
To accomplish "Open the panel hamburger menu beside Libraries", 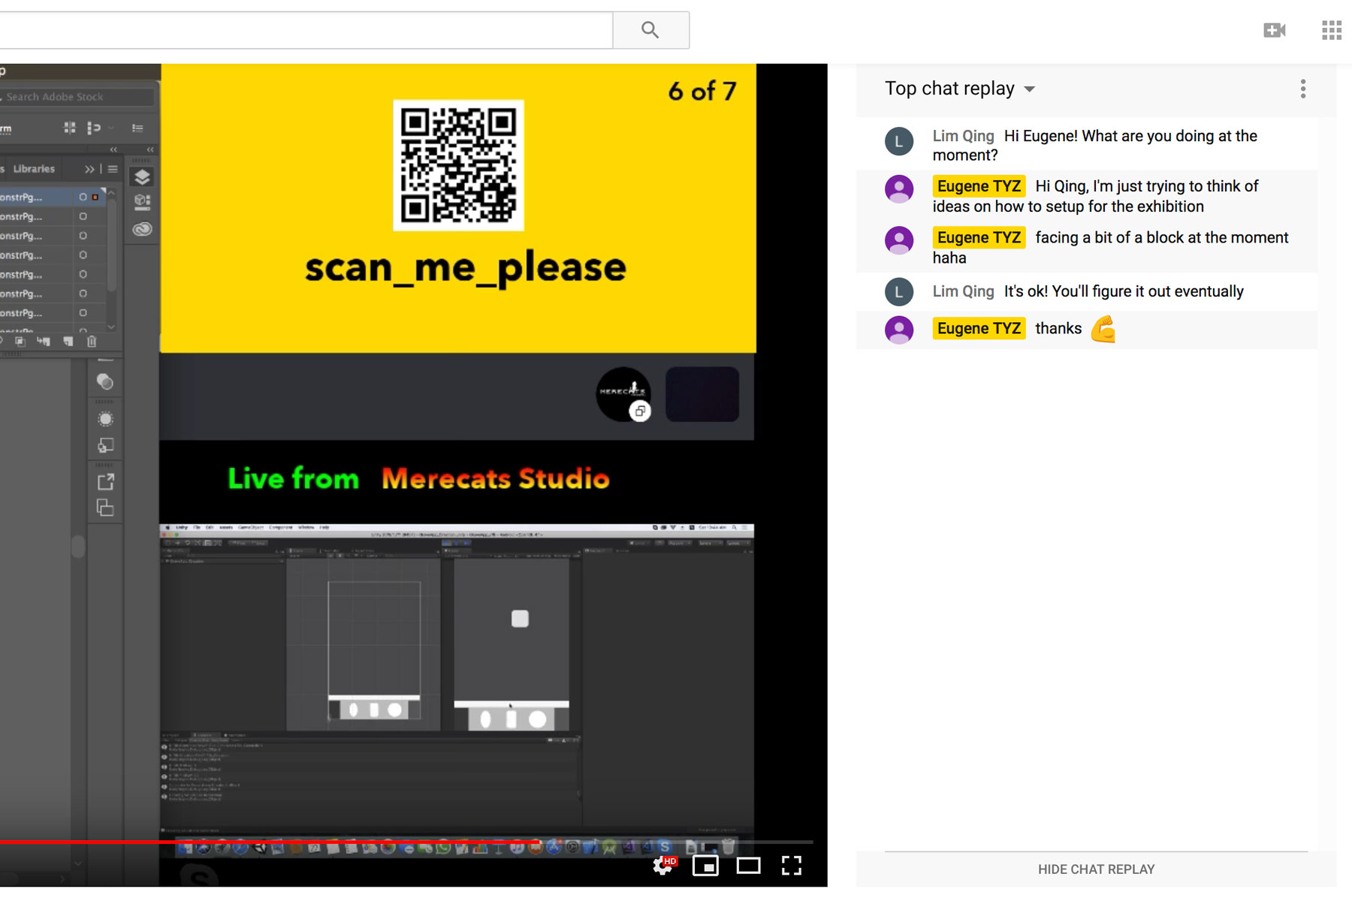I will click(113, 169).
